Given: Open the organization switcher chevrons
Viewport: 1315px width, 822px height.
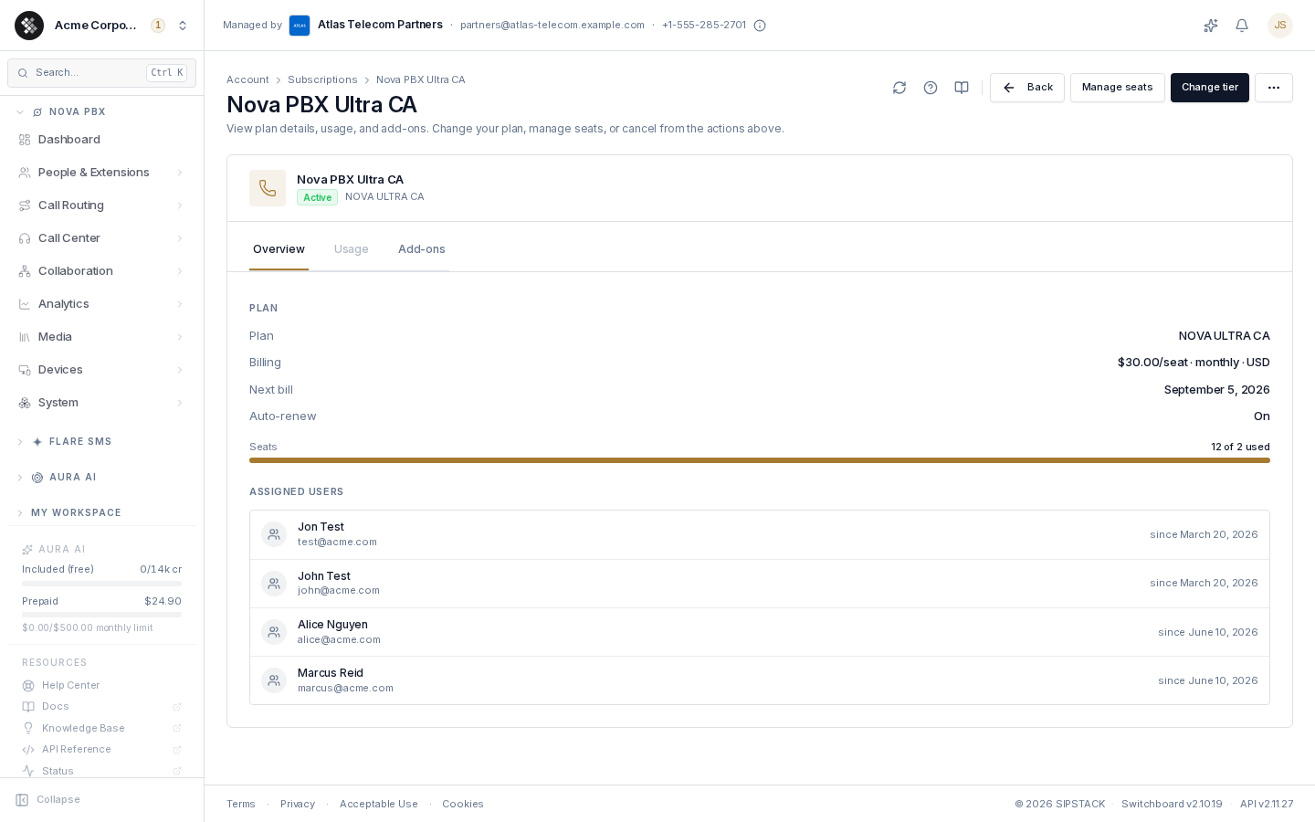Looking at the screenshot, I should pos(183,26).
